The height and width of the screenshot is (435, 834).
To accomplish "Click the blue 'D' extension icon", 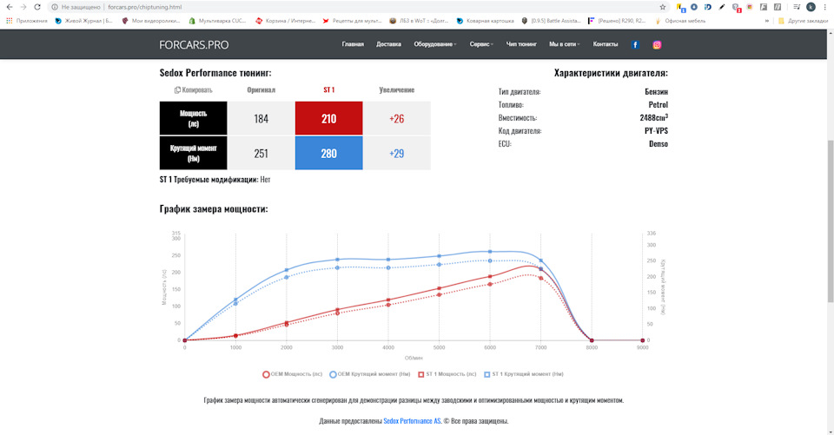I will [x=708, y=7].
